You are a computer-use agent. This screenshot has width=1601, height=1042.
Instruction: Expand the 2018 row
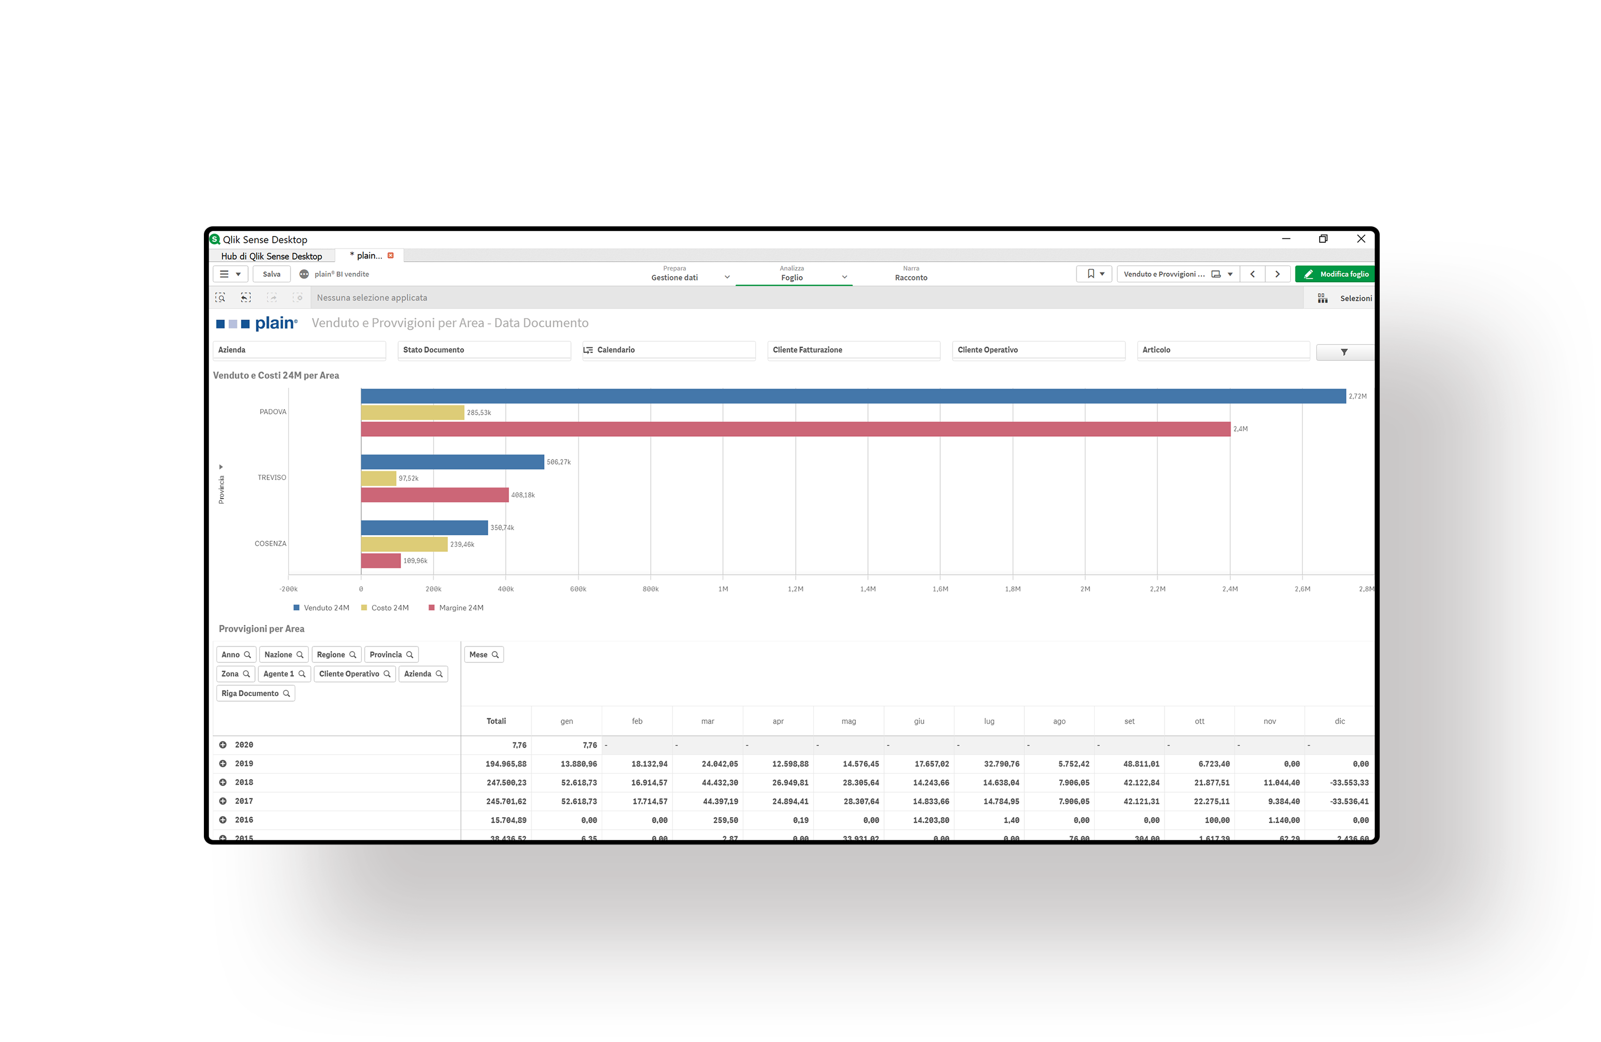tap(223, 782)
